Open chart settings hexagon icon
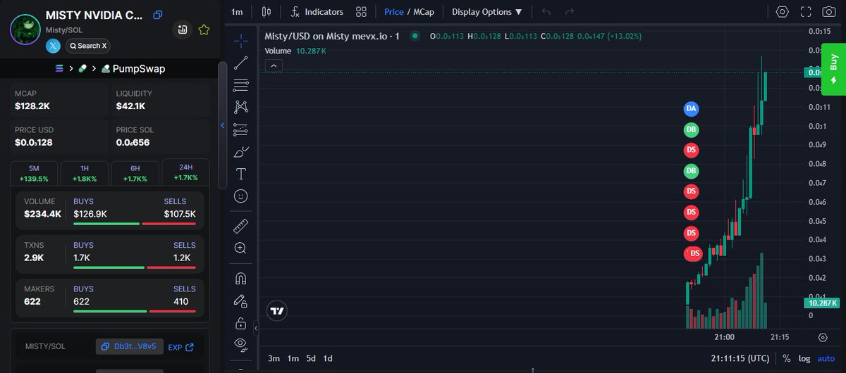This screenshot has height=373, width=846. (x=783, y=12)
